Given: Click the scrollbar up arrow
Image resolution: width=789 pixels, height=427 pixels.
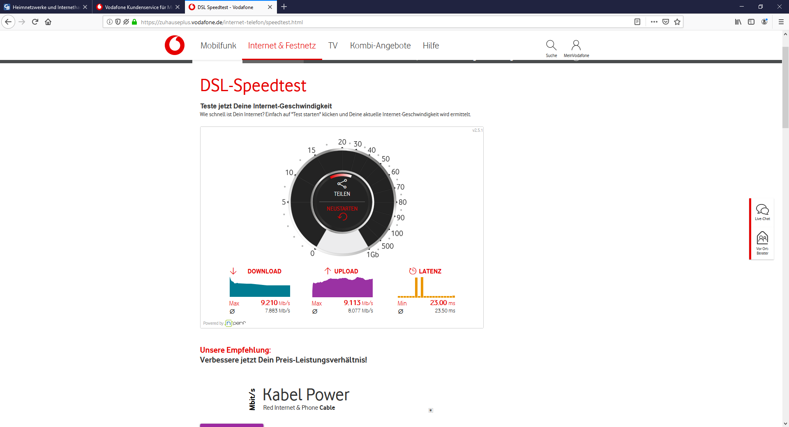Looking at the screenshot, I should coord(785,34).
